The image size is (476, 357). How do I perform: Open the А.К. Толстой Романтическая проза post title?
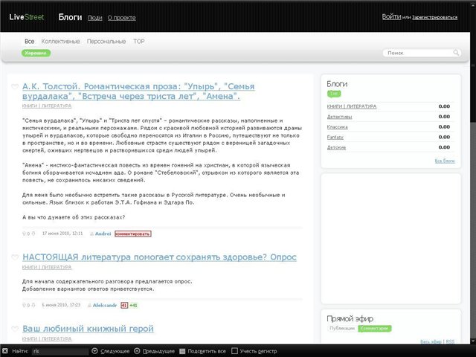tap(138, 91)
